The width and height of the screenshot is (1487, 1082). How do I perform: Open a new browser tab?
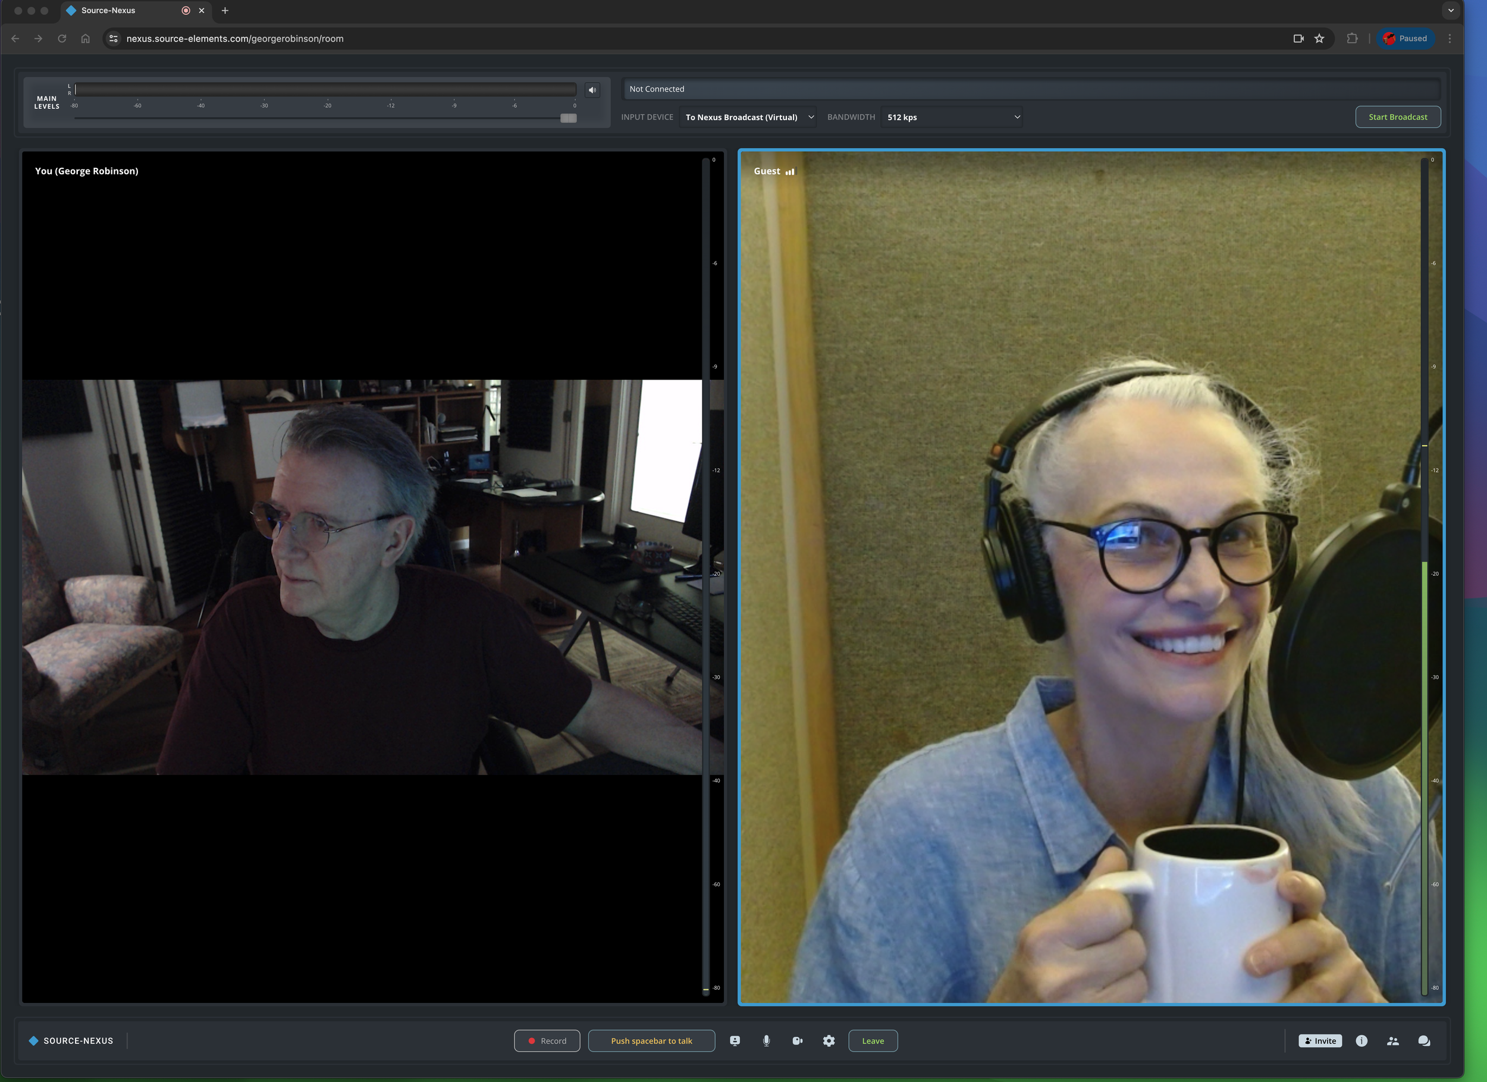click(225, 11)
